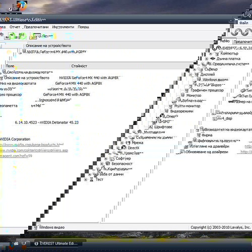Click the Изтегляне на драйвери icon
Viewport: 252px width, 252px height.
click(186, 147)
